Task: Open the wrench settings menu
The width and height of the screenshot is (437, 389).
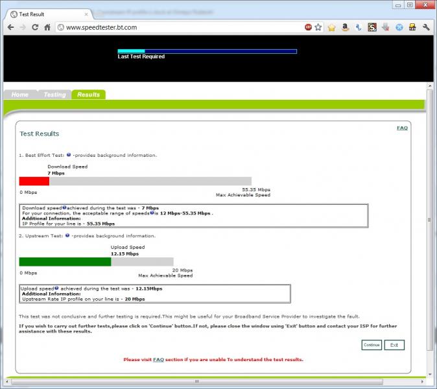Action: [426, 27]
